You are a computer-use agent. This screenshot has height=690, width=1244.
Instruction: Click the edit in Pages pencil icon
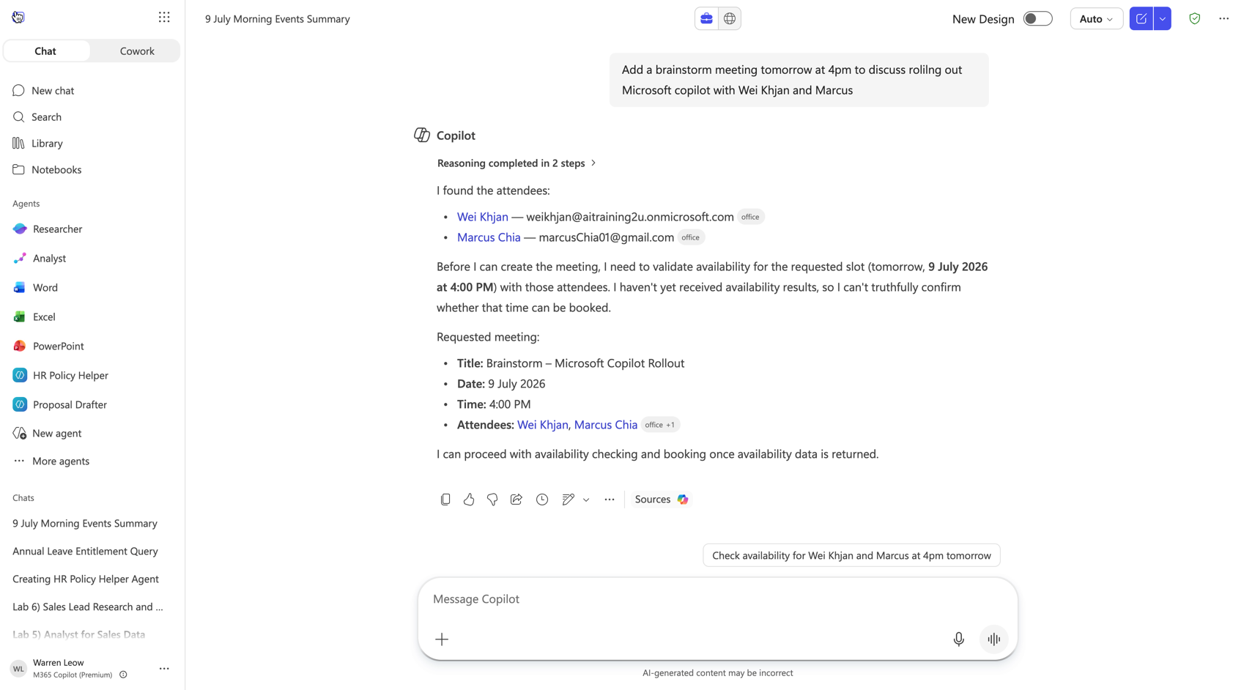point(568,500)
